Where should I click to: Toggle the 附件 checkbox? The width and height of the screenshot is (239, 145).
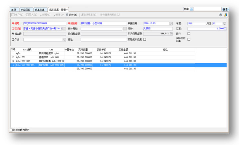pyautogui.click(x=189, y=33)
